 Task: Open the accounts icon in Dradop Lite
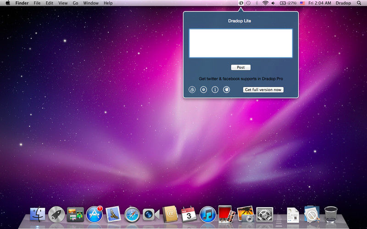192,89
